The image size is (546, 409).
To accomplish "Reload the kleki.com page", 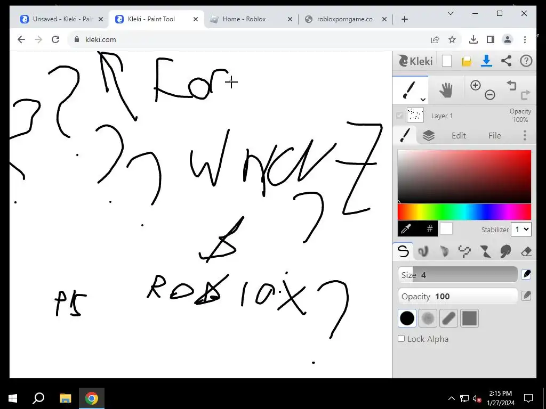I will (55, 39).
